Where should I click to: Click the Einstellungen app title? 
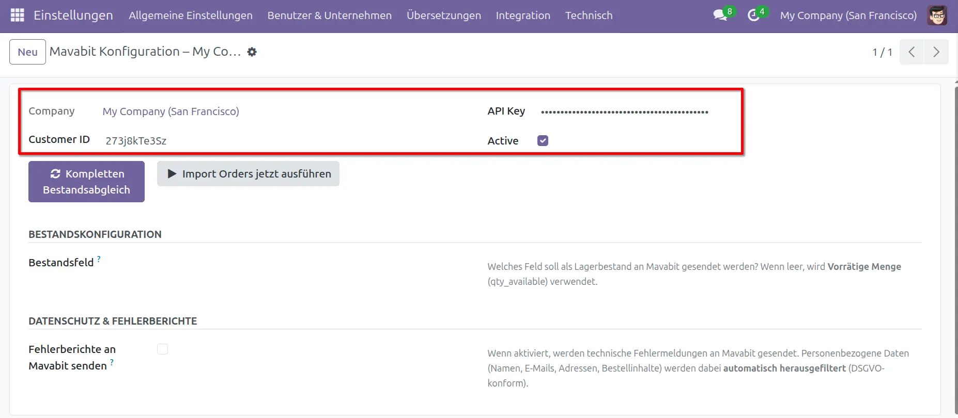click(x=73, y=15)
